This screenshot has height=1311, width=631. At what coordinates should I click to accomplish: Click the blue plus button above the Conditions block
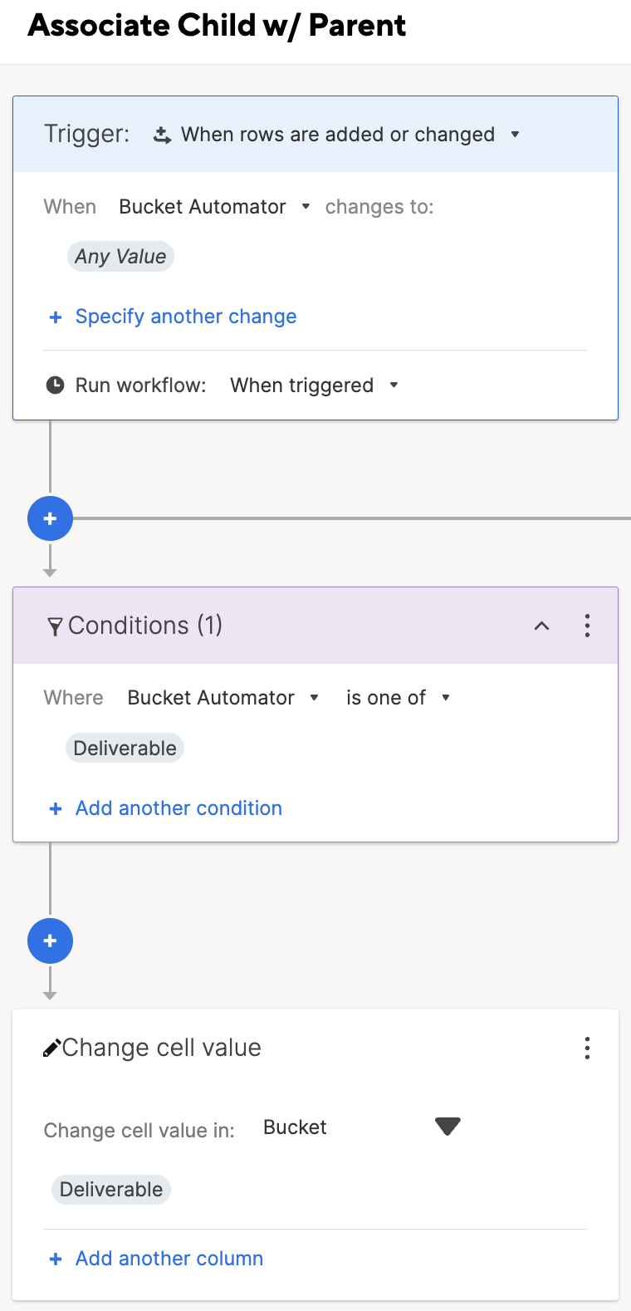(x=50, y=518)
